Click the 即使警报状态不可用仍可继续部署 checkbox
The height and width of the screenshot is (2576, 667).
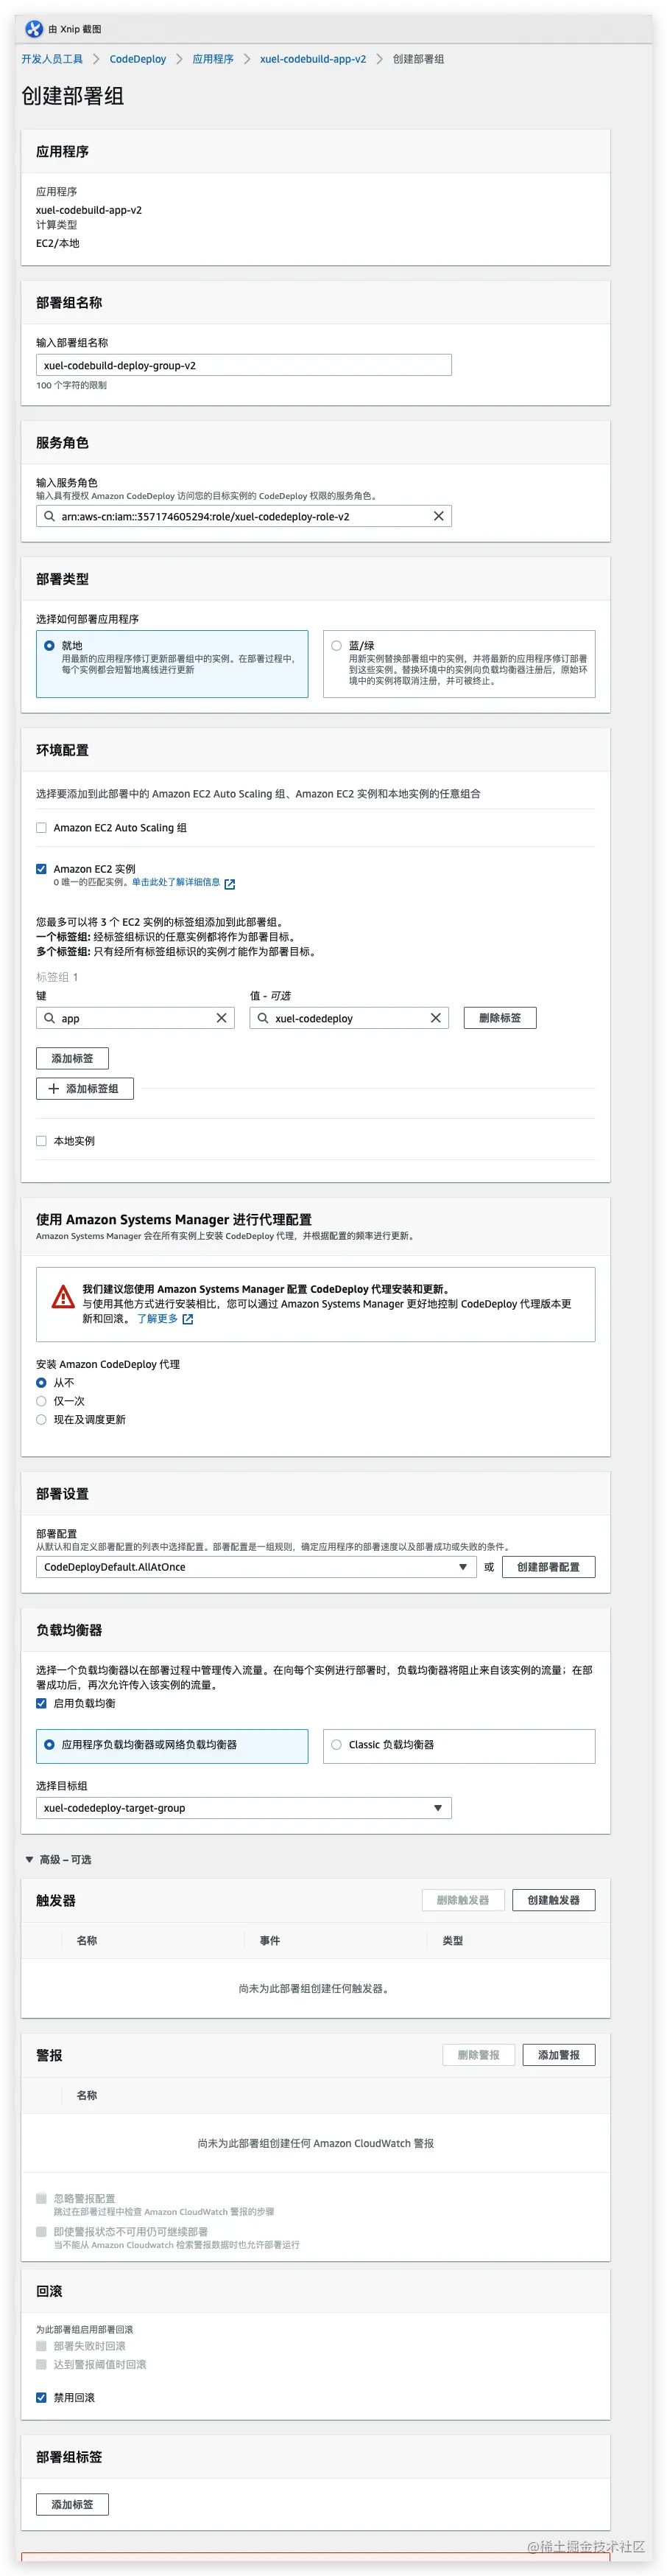[41, 2232]
